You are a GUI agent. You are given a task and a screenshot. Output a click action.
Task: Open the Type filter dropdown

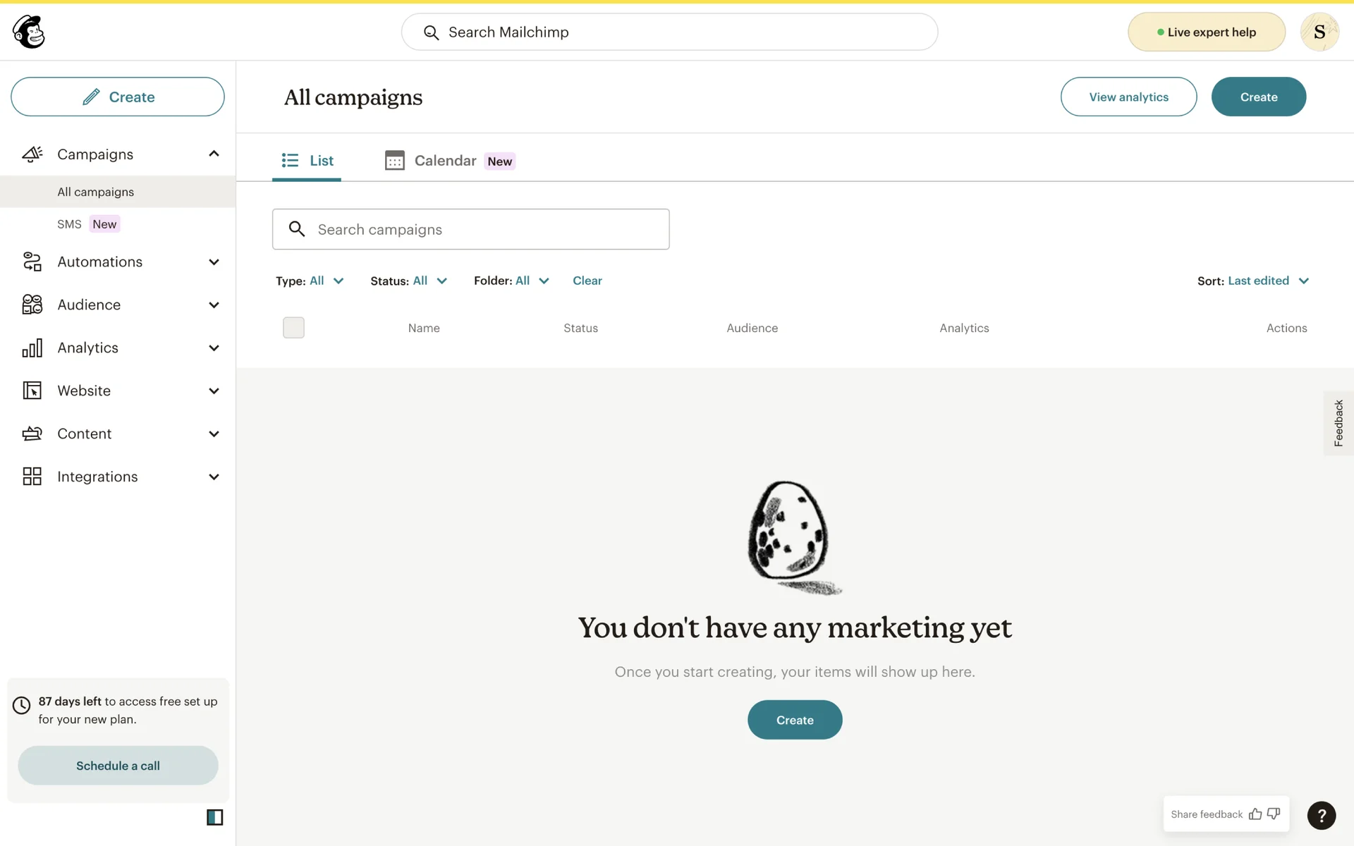point(310,281)
